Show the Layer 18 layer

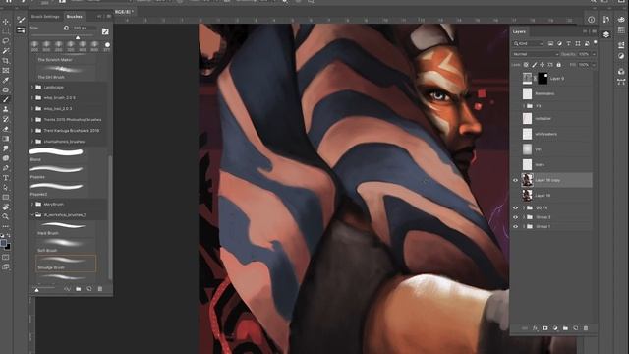pyautogui.click(x=515, y=196)
